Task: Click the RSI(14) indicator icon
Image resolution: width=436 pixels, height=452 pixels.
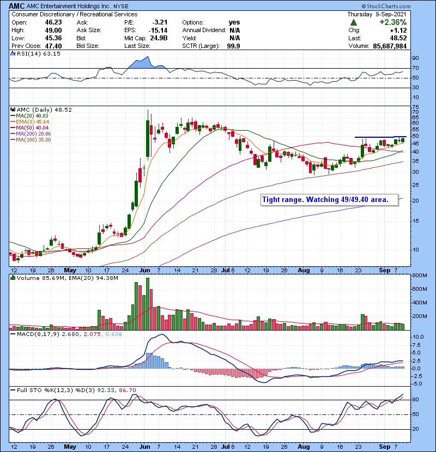Action: pos(13,53)
